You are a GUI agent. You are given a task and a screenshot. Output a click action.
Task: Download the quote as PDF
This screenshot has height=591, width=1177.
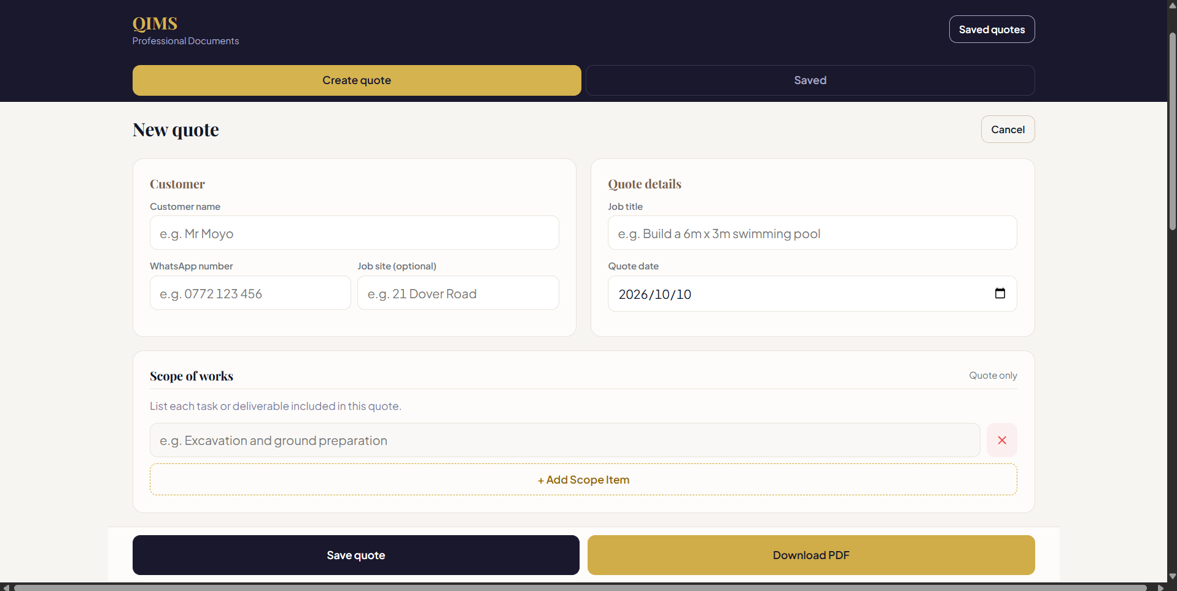(x=811, y=555)
